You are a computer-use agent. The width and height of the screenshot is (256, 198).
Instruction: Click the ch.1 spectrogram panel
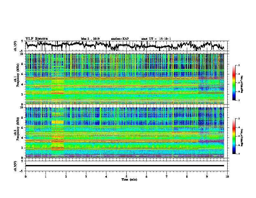pos(126,79)
